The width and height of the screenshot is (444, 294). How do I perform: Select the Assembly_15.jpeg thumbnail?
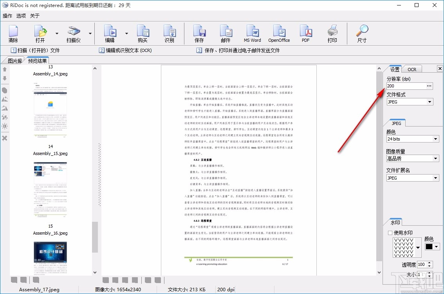(x=51, y=189)
